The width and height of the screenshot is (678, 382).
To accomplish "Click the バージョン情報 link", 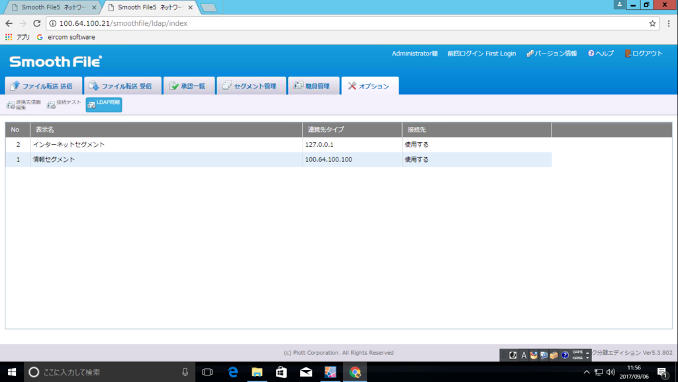I will click(552, 54).
